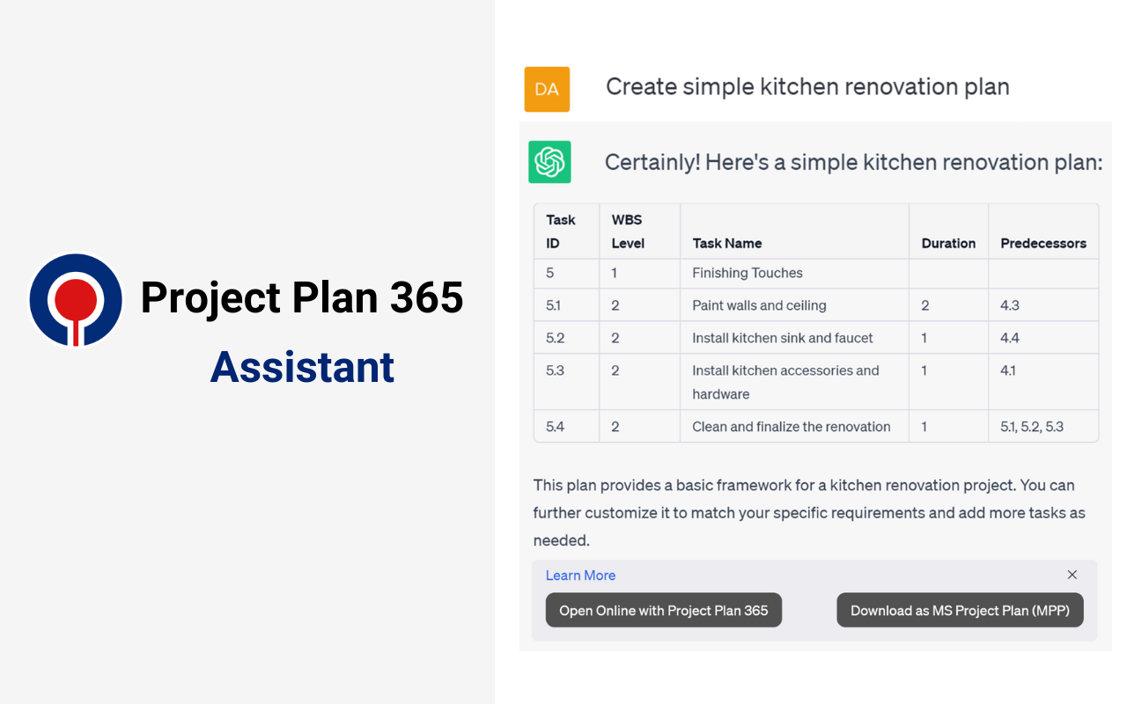Image resolution: width=1127 pixels, height=704 pixels.
Task: Click the ChatGPT assistant avatar icon
Action: (x=548, y=162)
